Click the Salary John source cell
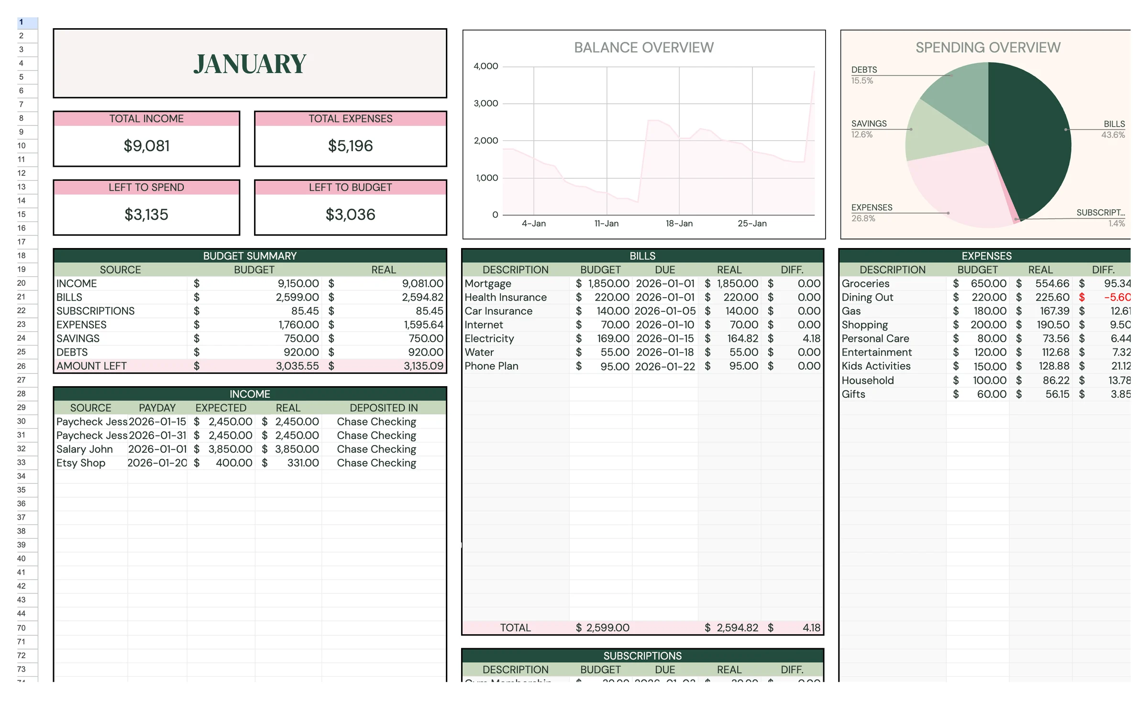1148x717 pixels. 91,449
